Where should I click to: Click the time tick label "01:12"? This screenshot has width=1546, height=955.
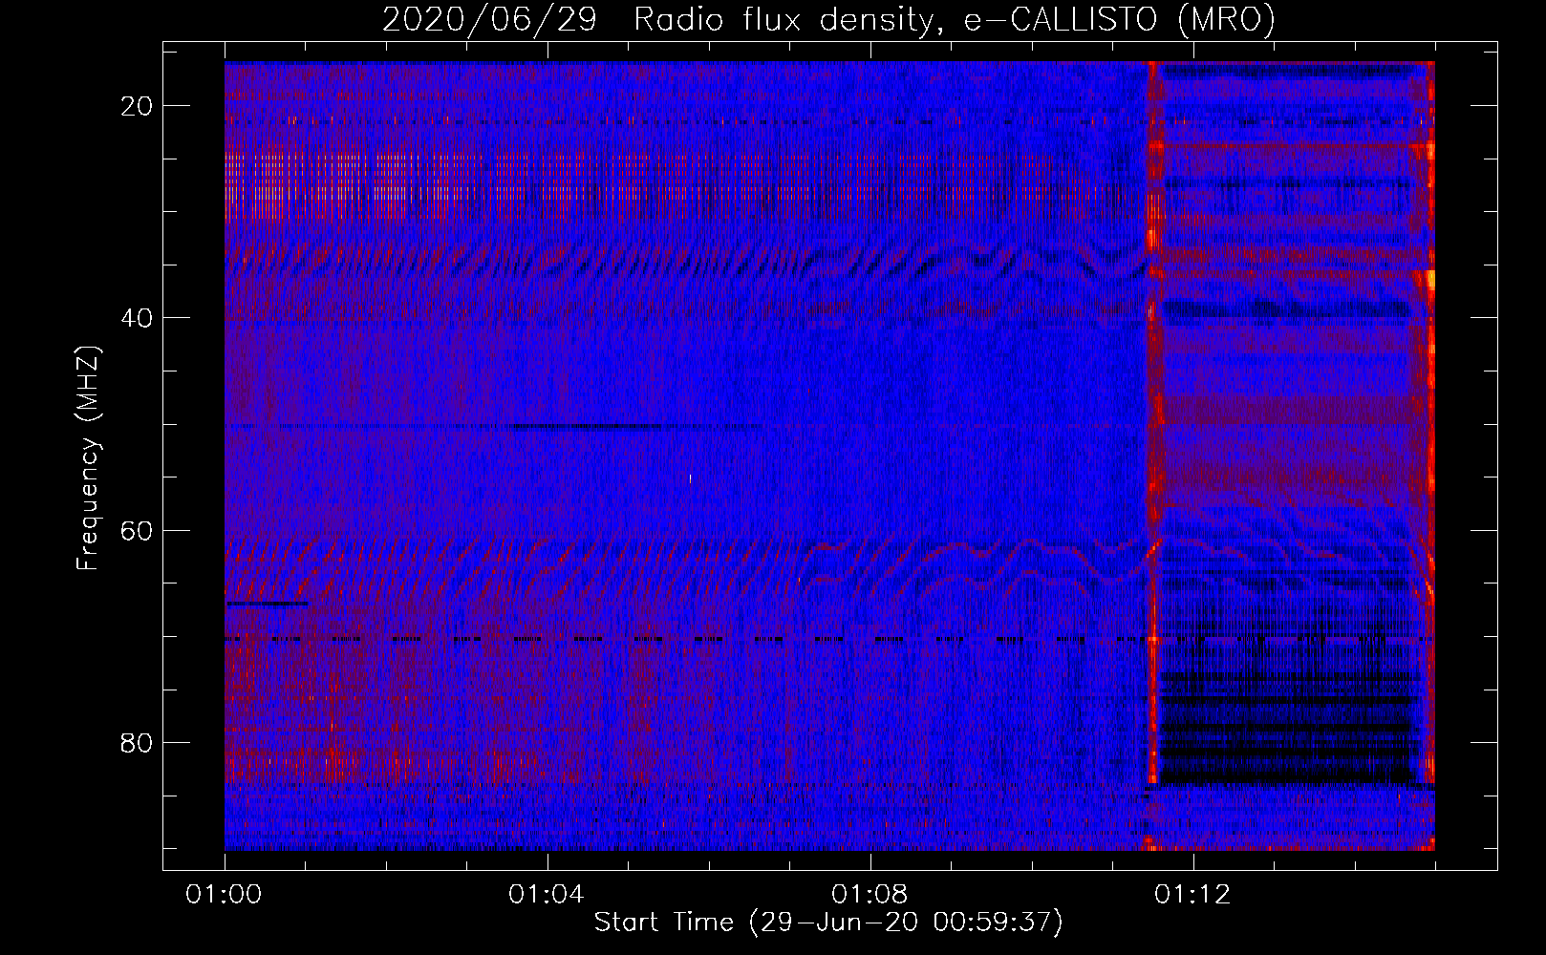click(1192, 895)
